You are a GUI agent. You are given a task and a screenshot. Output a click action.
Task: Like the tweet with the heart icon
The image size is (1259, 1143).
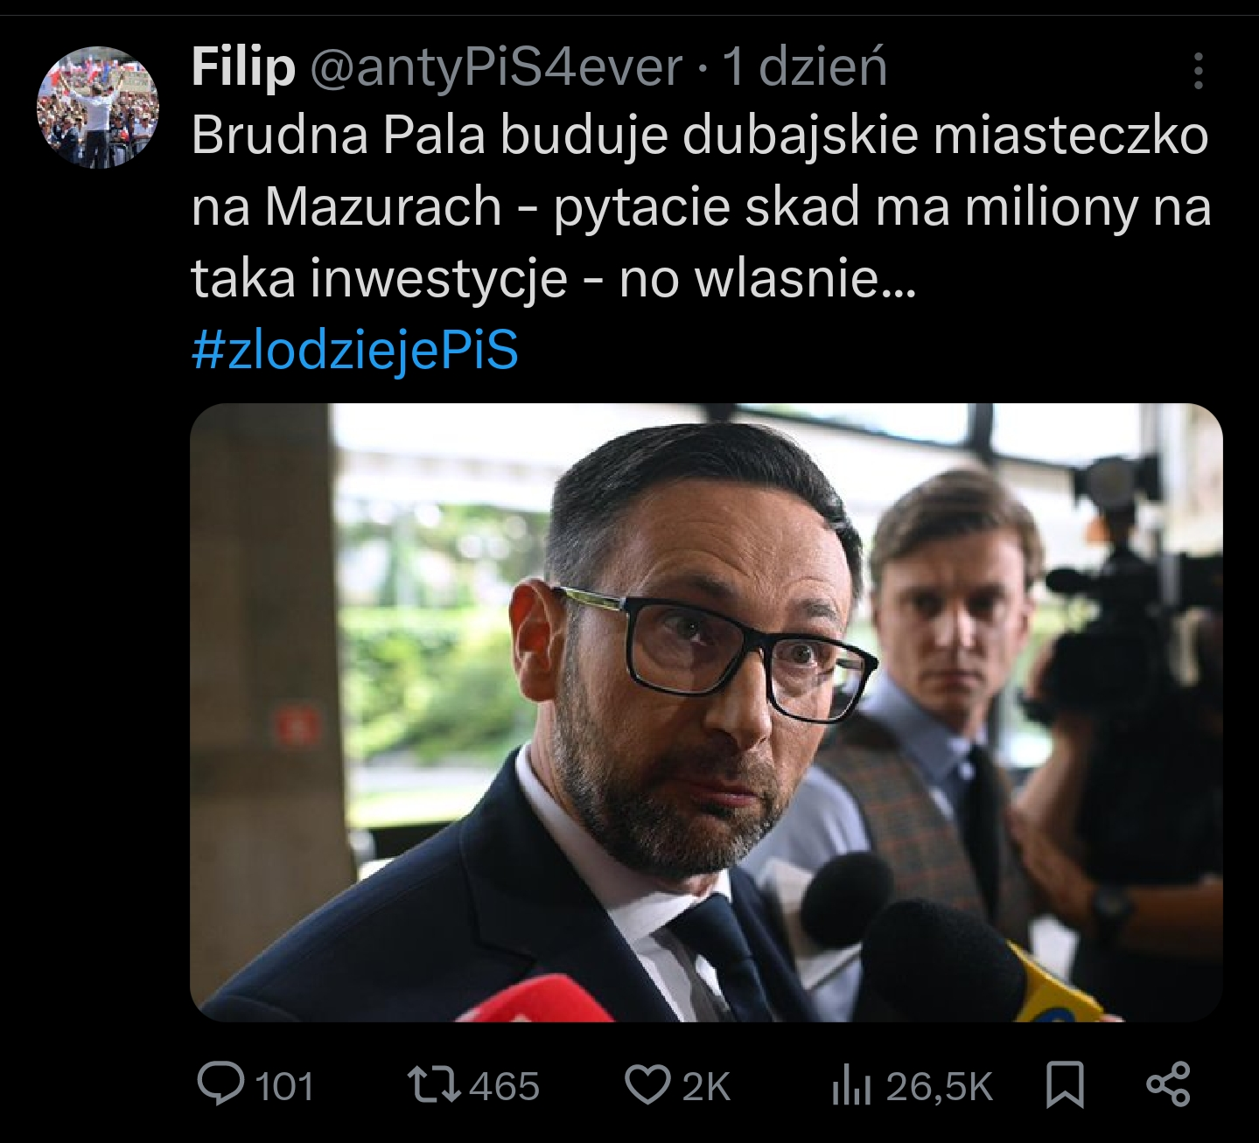pyautogui.click(x=647, y=1084)
